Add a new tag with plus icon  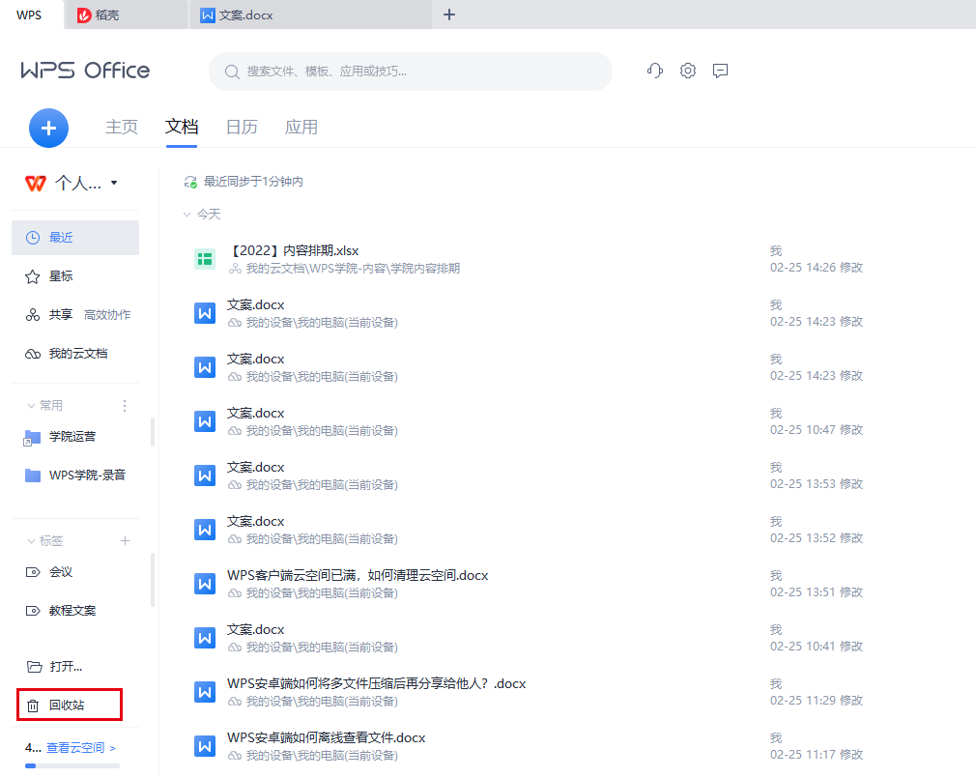point(125,541)
